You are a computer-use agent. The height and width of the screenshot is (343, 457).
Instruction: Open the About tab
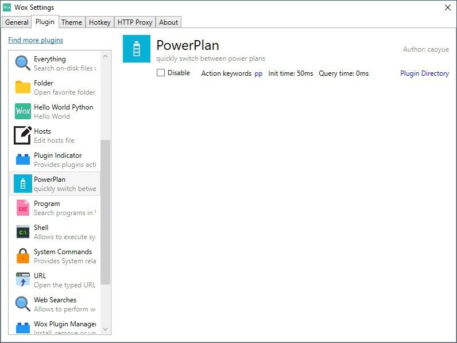tap(168, 22)
